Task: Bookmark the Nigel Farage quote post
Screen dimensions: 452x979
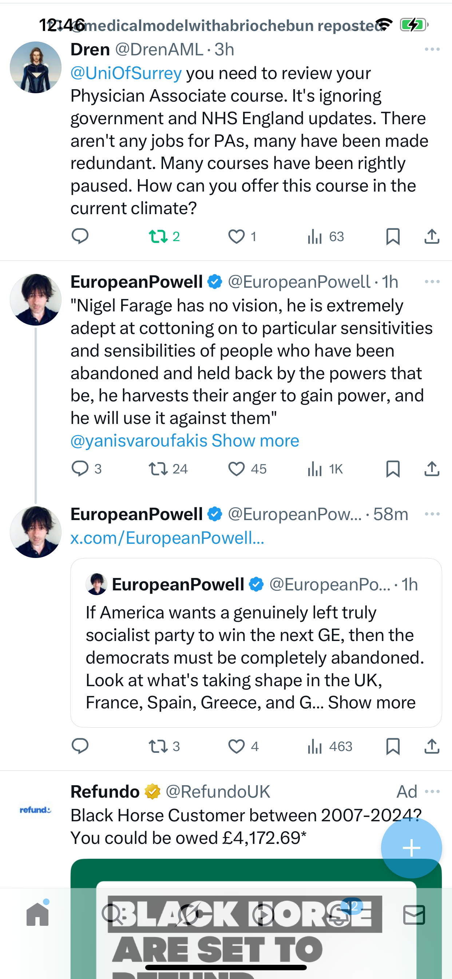Action: pyautogui.click(x=392, y=469)
